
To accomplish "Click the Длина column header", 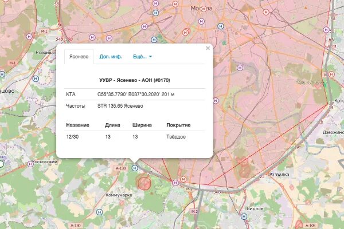I will coord(112,125).
